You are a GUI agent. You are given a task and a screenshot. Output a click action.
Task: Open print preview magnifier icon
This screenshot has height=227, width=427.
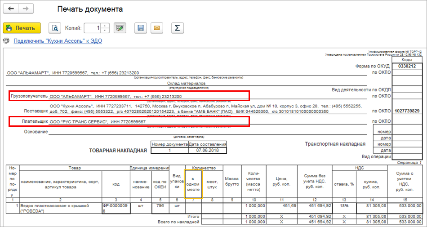tap(55, 28)
